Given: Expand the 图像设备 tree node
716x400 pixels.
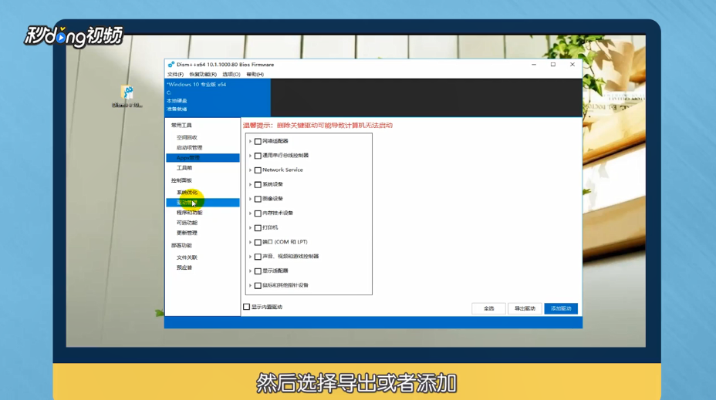Looking at the screenshot, I should click(250, 199).
